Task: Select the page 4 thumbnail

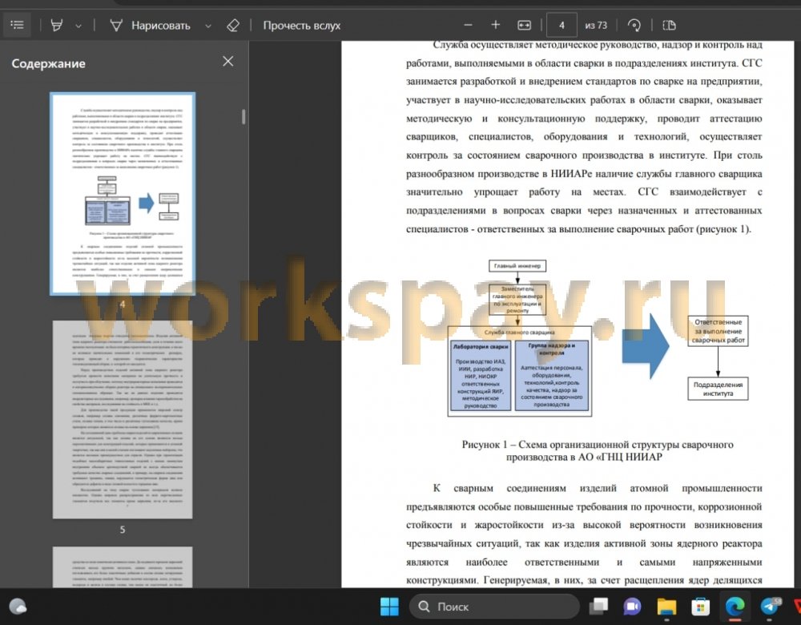Action: tap(123, 194)
